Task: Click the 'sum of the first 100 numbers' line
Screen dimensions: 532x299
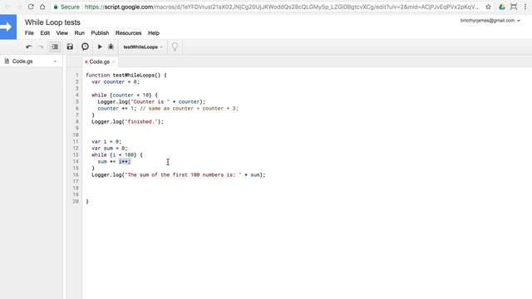Action: click(179, 175)
